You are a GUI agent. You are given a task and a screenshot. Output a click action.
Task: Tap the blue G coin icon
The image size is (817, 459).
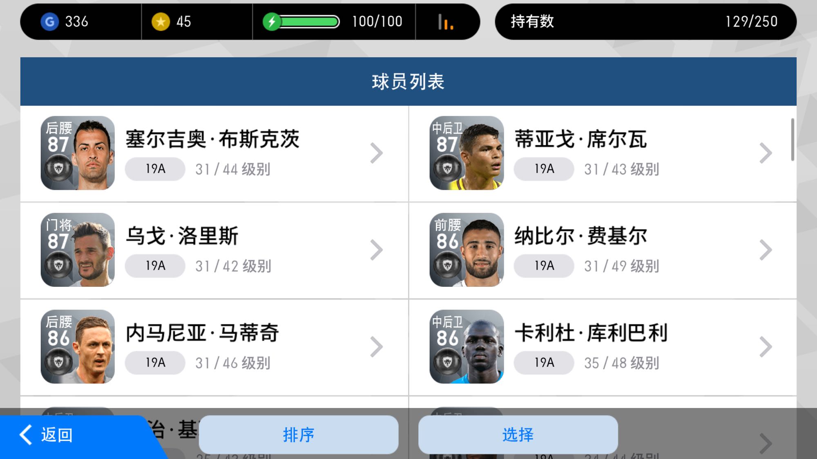50,22
